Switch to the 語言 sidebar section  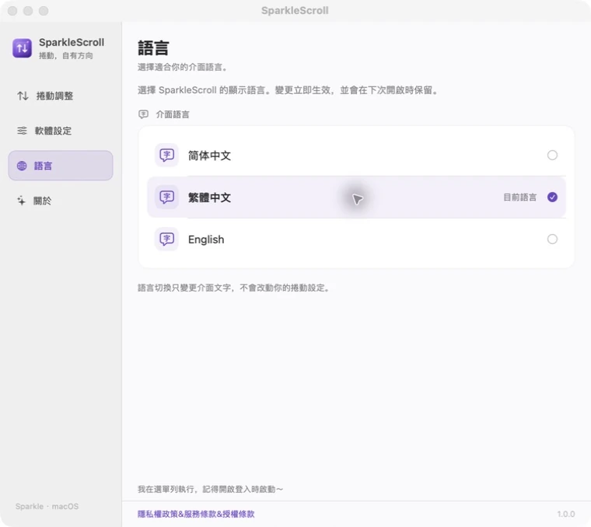[x=61, y=166]
